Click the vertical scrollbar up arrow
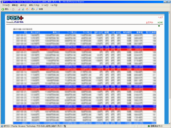 (169, 13)
